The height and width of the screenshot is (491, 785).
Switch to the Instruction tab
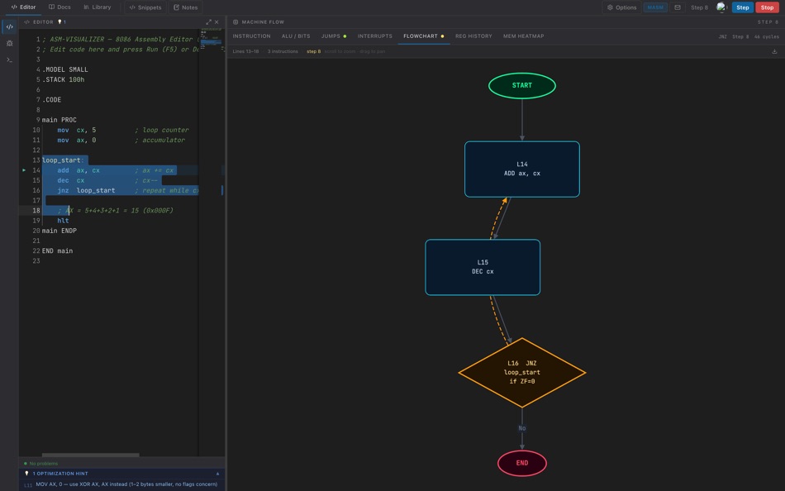coord(251,36)
